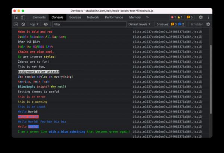Screen dimensions: 224x153
Task: Clear console with the ban icon
Action: coord(23,24)
